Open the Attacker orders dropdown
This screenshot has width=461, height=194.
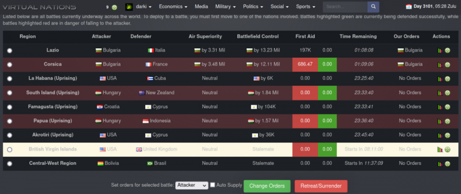pos(192,185)
